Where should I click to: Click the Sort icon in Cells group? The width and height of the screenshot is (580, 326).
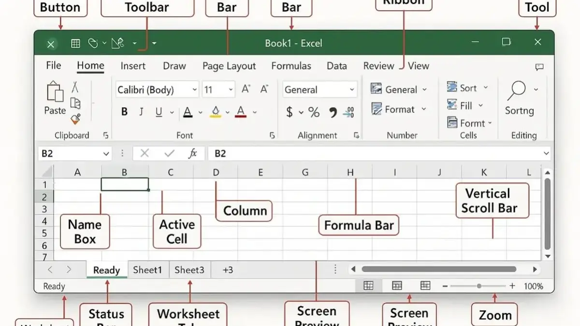(x=452, y=87)
